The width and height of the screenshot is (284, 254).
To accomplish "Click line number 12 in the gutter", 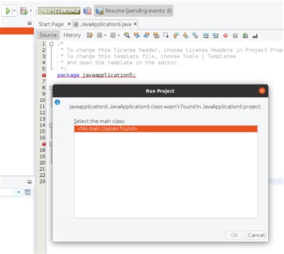I will (x=43, y=113).
